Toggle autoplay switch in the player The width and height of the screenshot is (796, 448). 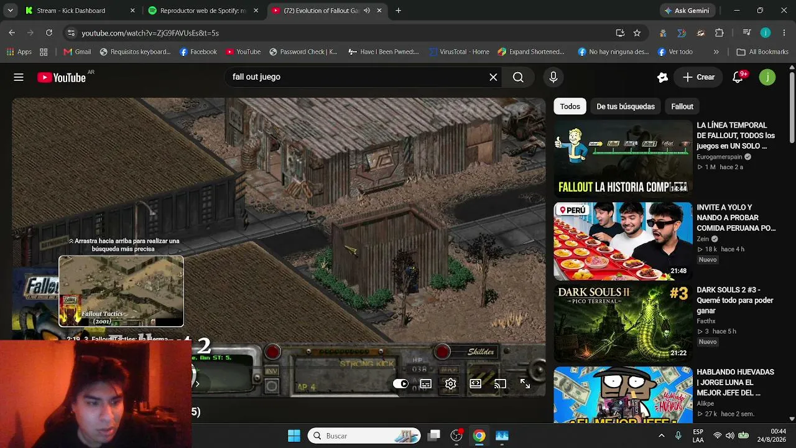click(x=400, y=384)
